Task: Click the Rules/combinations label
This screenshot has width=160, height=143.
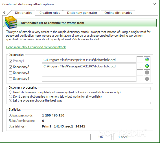Action: [x=22, y=121]
